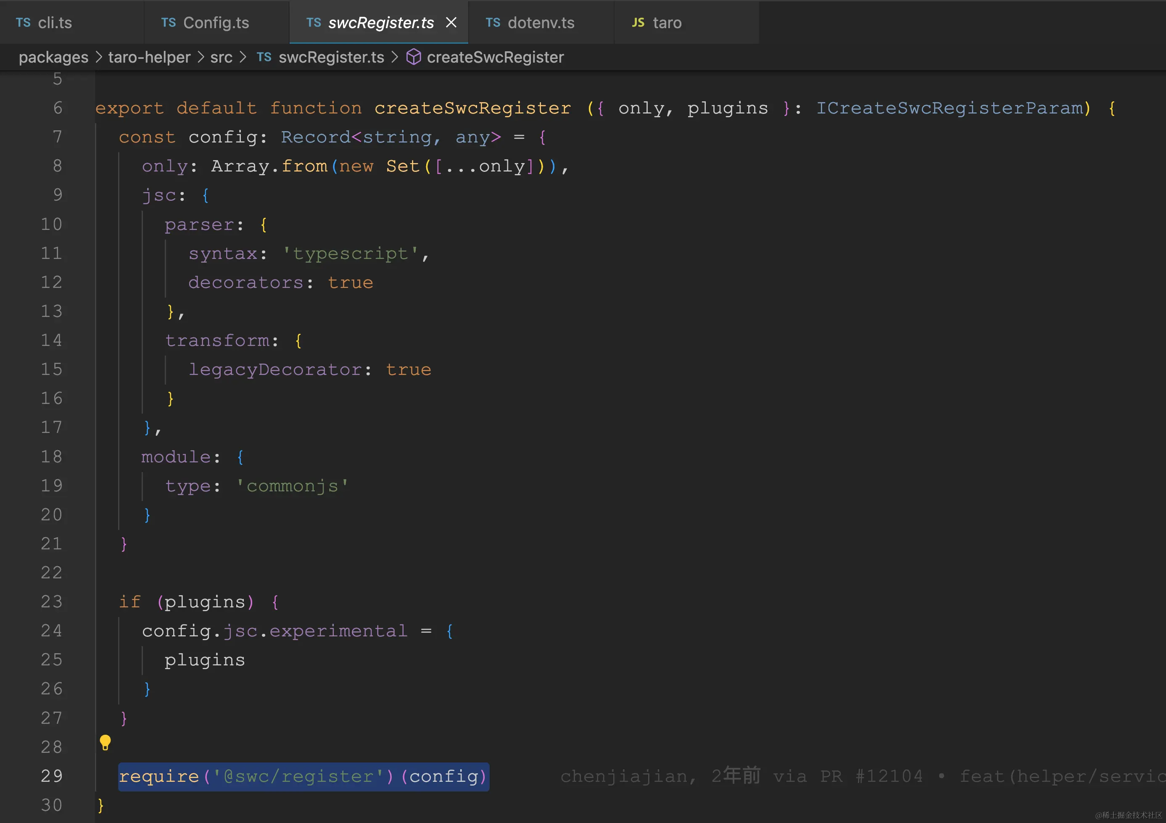Open the taro file tab
This screenshot has height=823, width=1166.
tap(667, 23)
